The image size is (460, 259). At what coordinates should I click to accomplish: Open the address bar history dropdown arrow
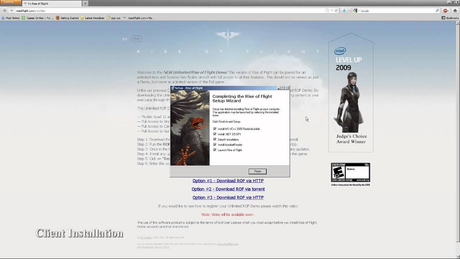(x=332, y=11)
